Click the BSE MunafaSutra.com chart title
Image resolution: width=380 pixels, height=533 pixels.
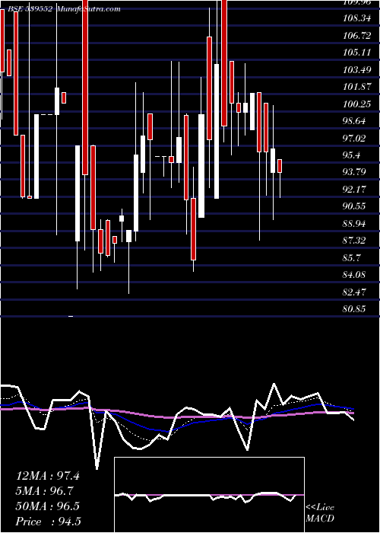click(63, 9)
